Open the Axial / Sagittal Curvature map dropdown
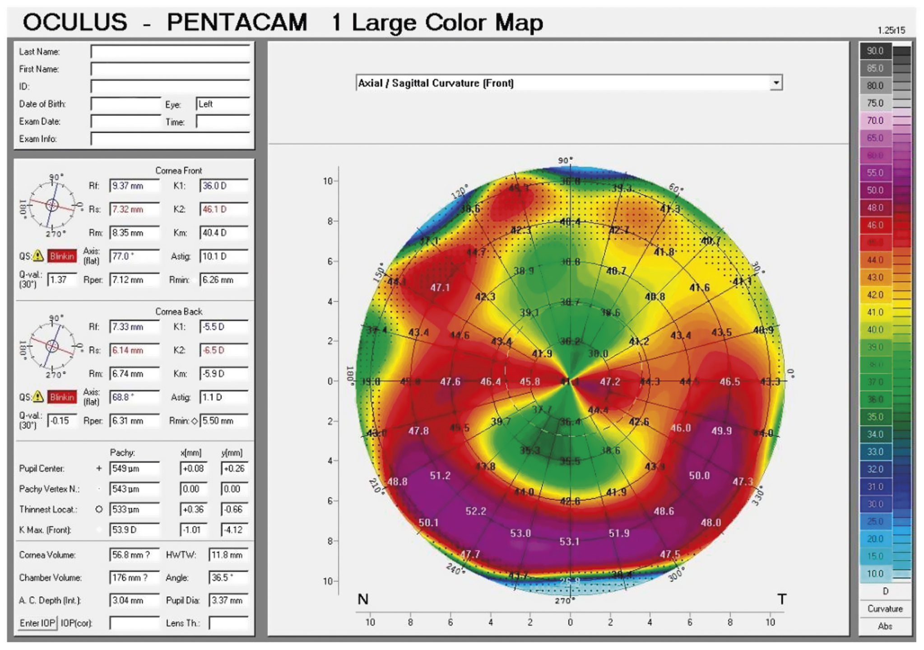This screenshot has height=650, width=924. pos(564,83)
